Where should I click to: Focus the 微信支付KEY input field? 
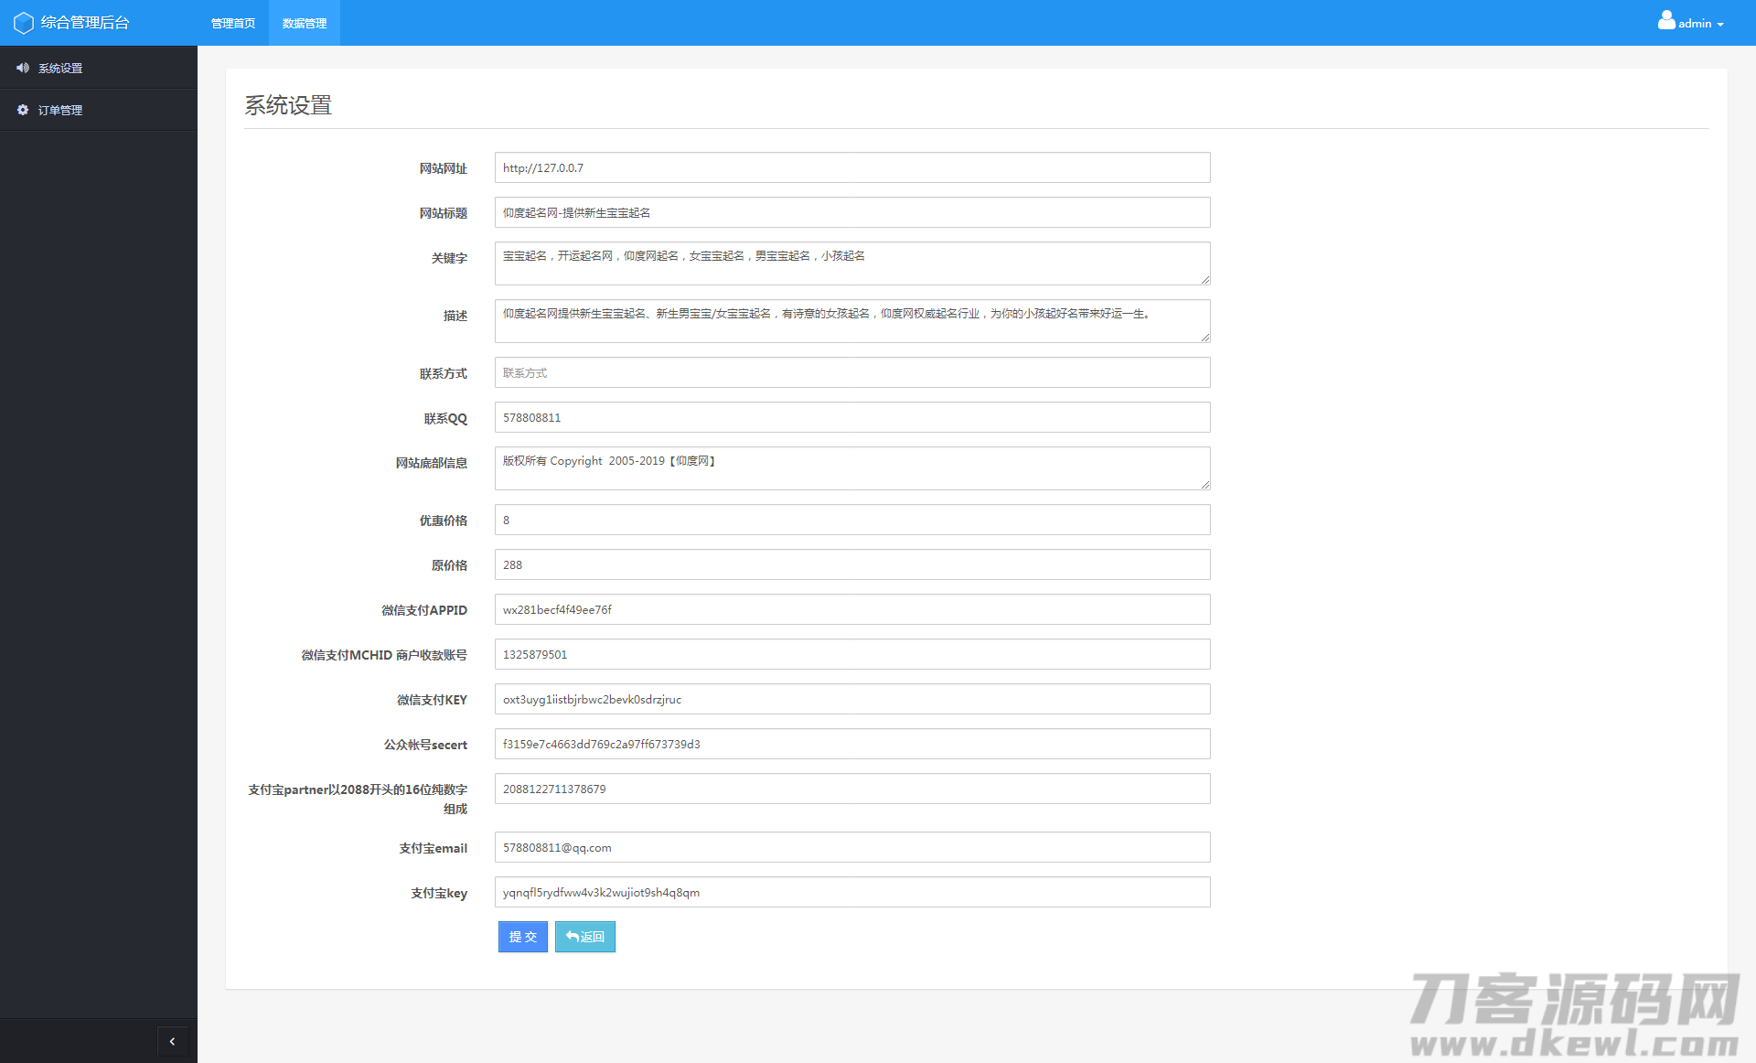[851, 699]
